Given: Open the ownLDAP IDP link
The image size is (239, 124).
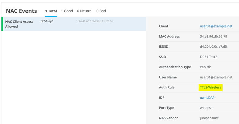Looking at the screenshot, I should click(207, 97).
